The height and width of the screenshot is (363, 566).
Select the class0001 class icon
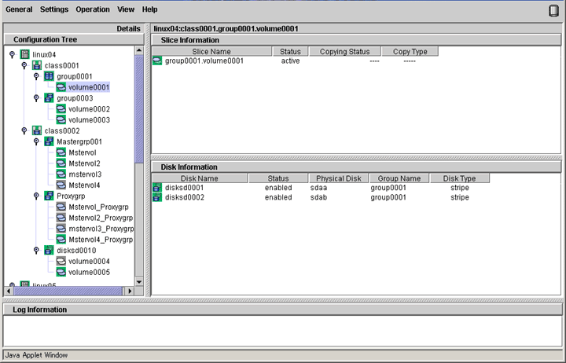(x=37, y=65)
